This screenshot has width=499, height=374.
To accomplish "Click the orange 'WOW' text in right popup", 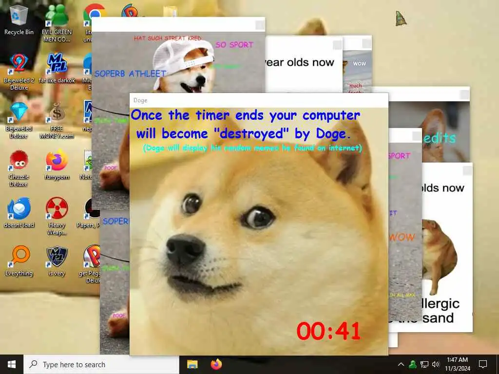I will pos(402,237).
